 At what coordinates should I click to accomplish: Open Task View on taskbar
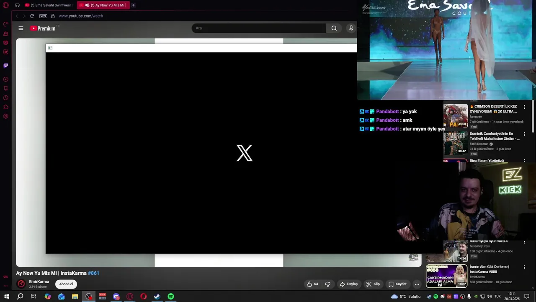(33, 297)
